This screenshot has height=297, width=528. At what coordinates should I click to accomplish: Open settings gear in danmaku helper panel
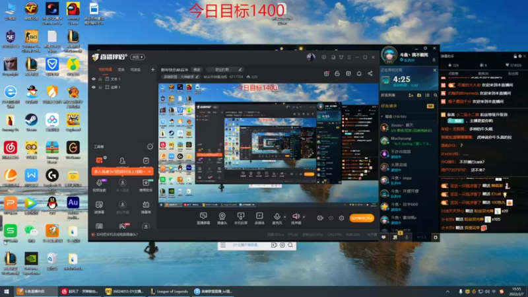[x=520, y=56]
